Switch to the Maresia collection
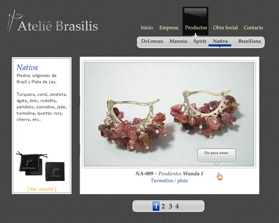Viewport: 279px width, 223px height. tap(178, 41)
